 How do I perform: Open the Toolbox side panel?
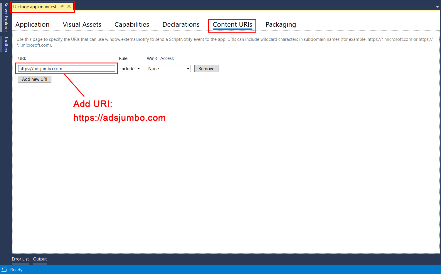coord(6,44)
